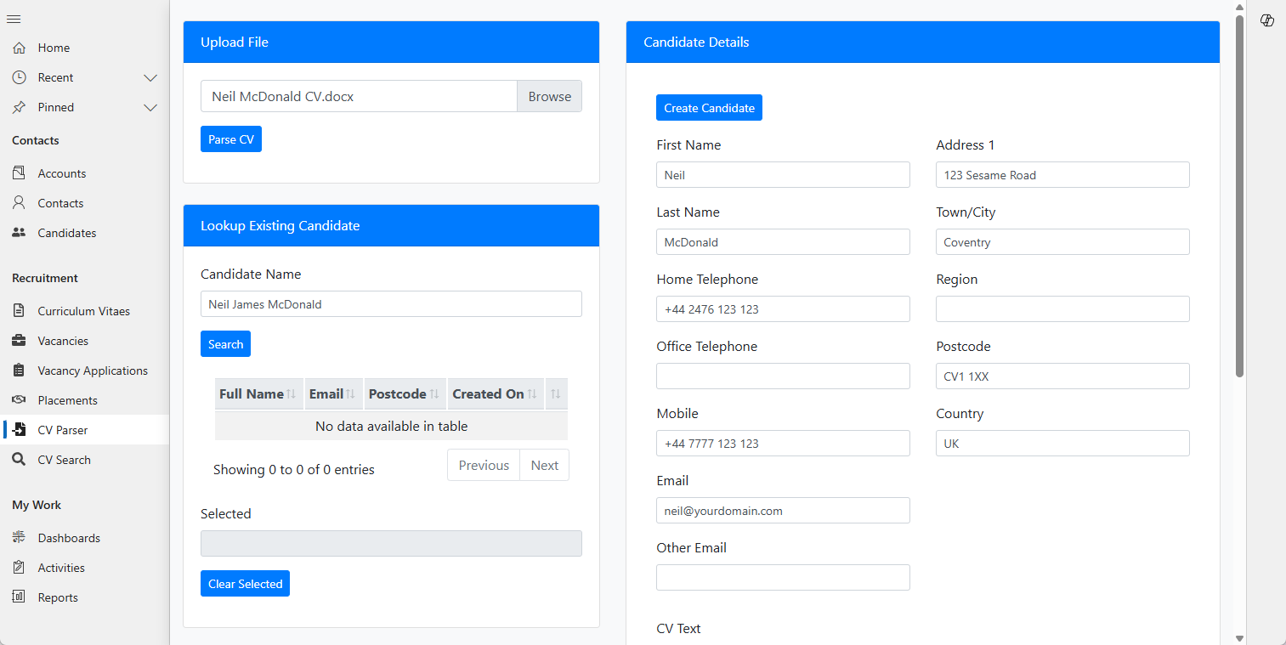Viewport: 1286px width, 645px height.
Task: Click the Clear Selected button
Action: tap(245, 584)
